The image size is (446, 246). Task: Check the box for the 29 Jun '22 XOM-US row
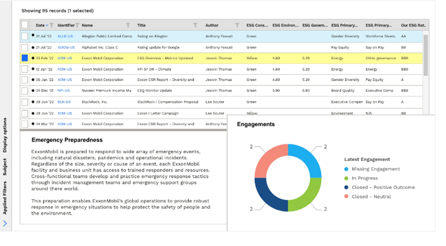click(25, 114)
